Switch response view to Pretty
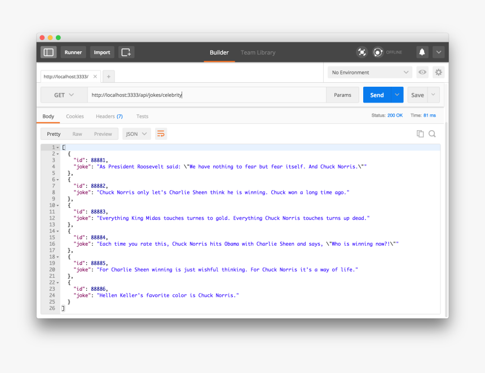The height and width of the screenshot is (373, 485). coord(54,134)
